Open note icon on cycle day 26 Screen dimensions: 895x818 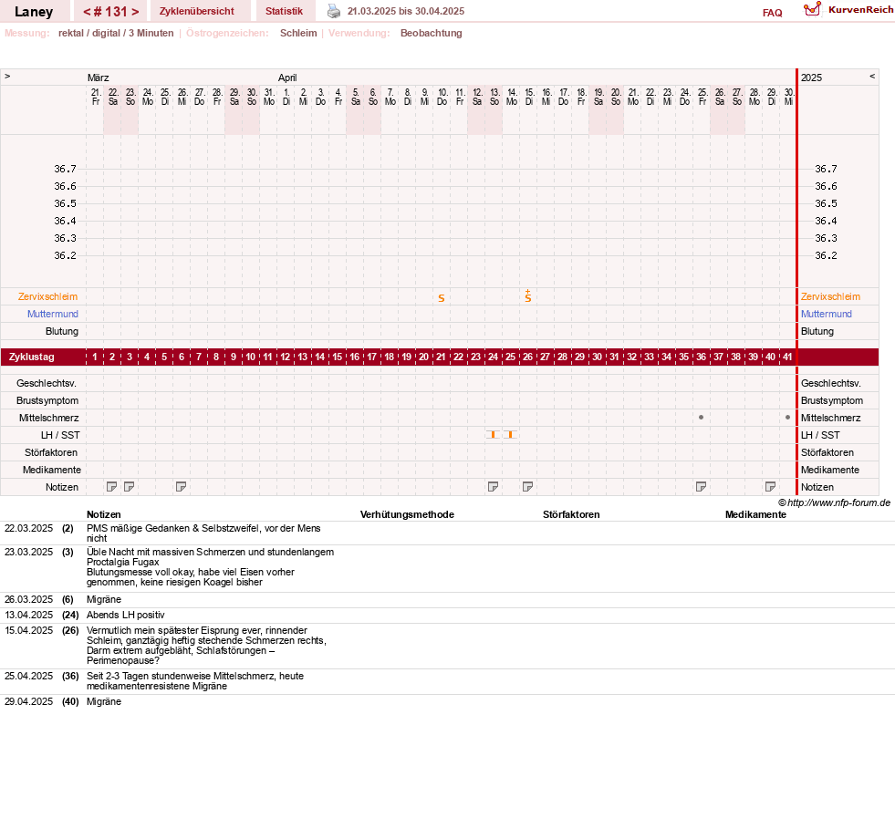click(x=528, y=487)
